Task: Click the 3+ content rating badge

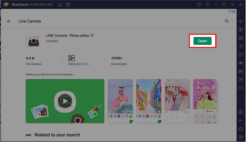Action: pos(72,58)
